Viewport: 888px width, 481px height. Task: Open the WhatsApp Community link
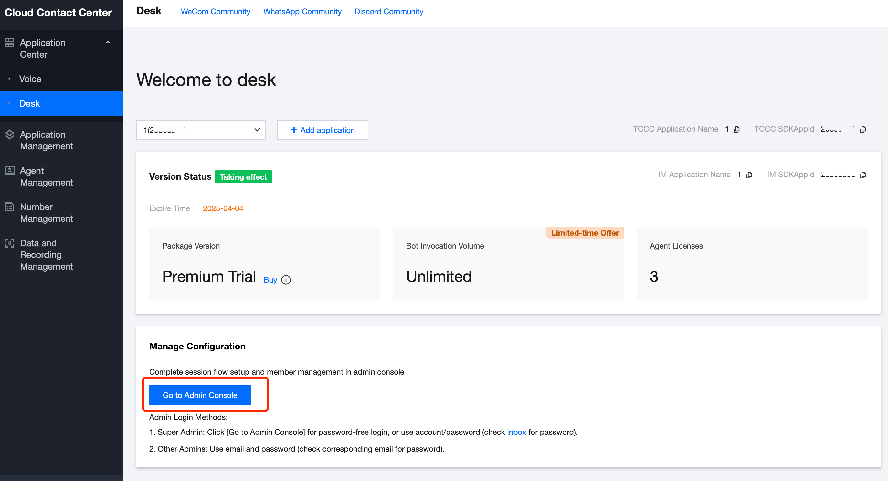302,11
